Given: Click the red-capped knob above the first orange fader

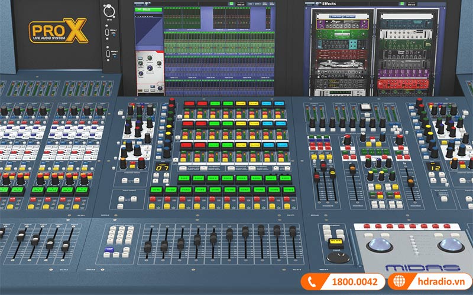Looking at the screenshot, I should pyautogui.click(x=347, y=139).
